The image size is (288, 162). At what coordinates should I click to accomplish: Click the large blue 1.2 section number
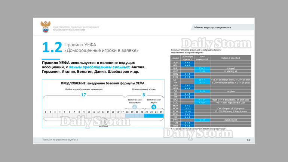pos(52,47)
